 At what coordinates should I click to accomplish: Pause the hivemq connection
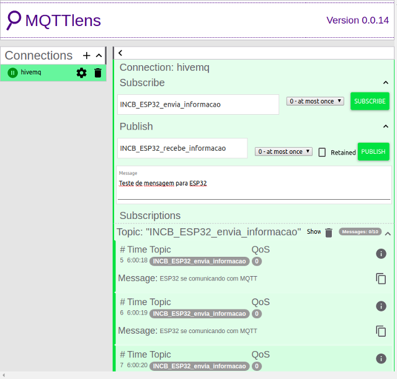12,73
